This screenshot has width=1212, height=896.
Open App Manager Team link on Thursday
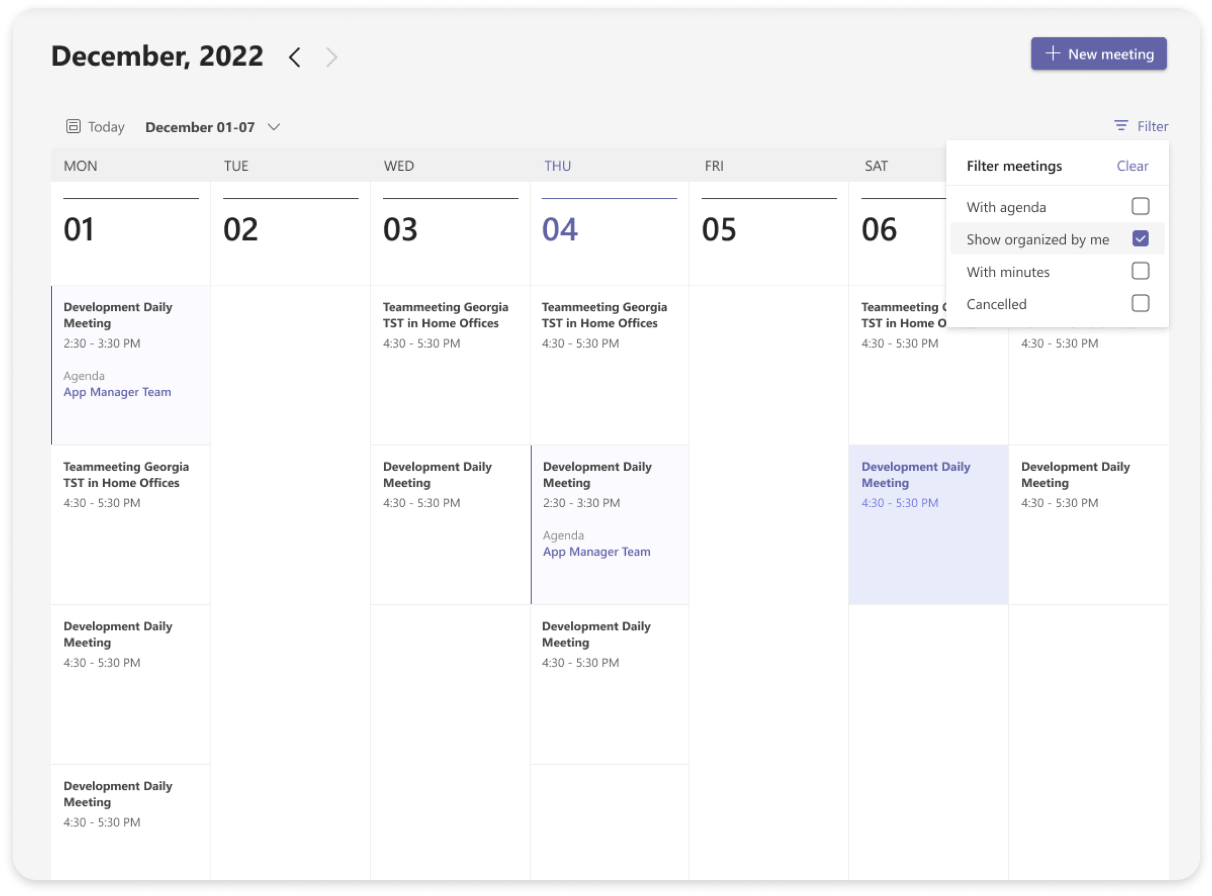pyautogui.click(x=596, y=551)
